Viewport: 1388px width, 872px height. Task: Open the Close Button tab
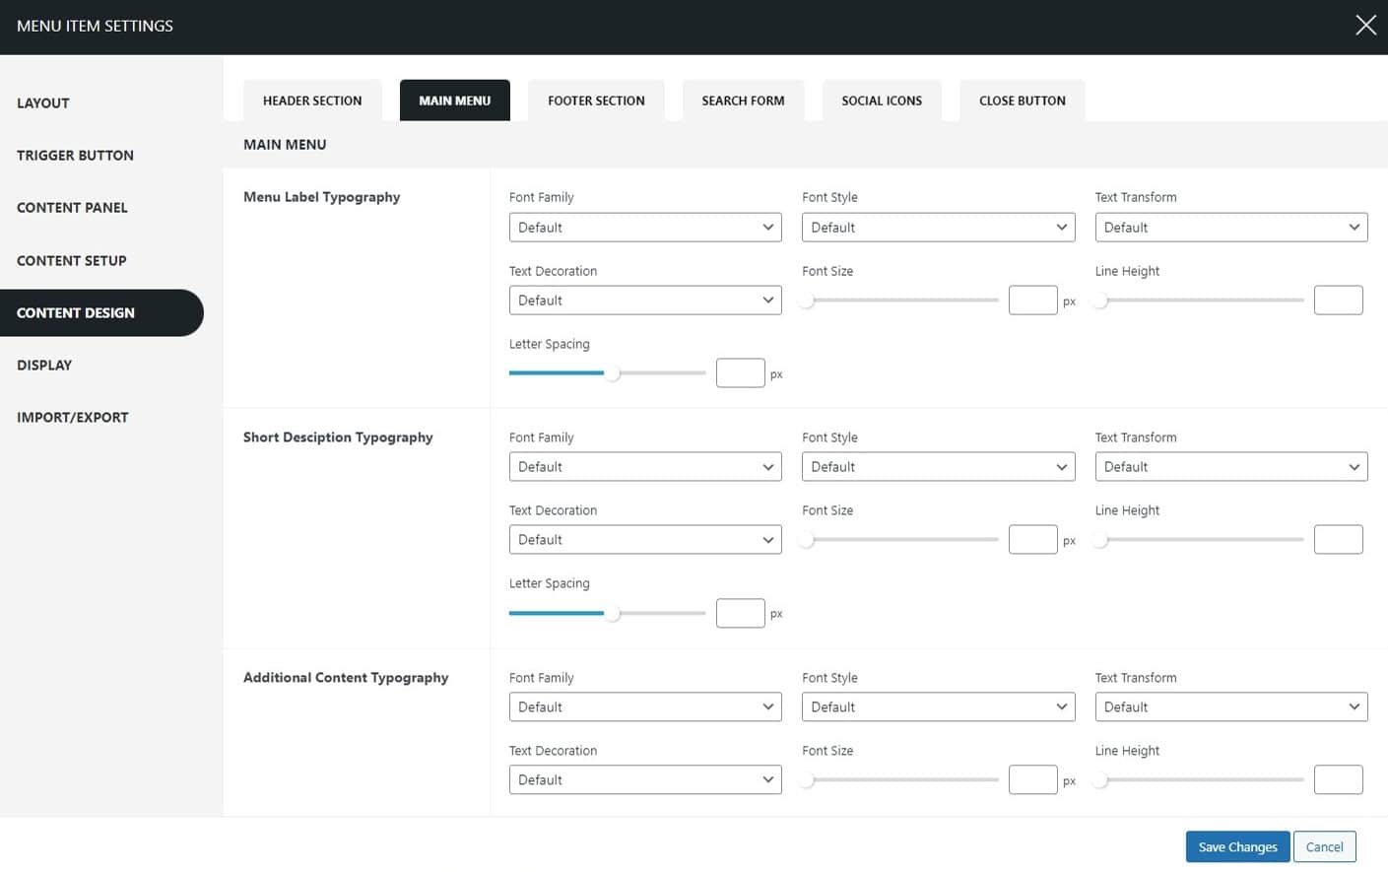1022,101
